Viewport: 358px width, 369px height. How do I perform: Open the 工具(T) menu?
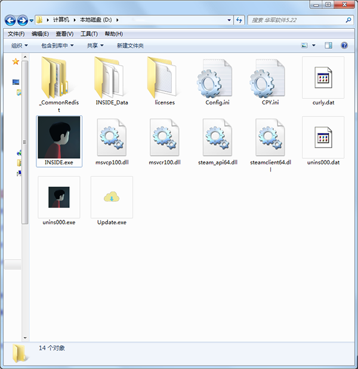89,34
